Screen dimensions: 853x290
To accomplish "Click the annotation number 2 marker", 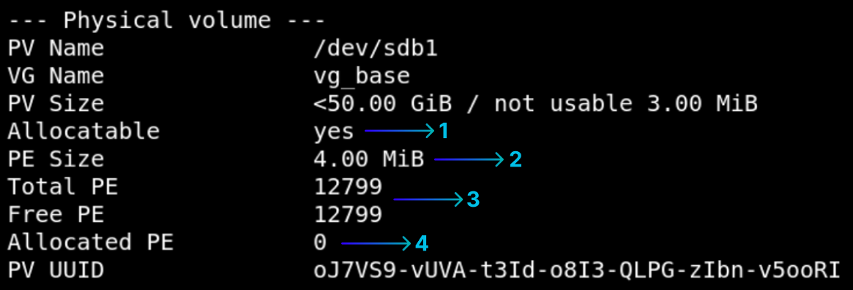I will pyautogui.click(x=515, y=159).
